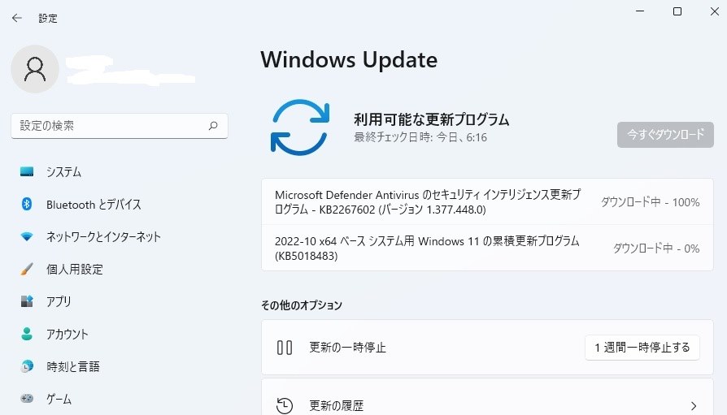This screenshot has width=727, height=415.
Task: Click the 更新の履歴 history clock icon
Action: coord(285,406)
